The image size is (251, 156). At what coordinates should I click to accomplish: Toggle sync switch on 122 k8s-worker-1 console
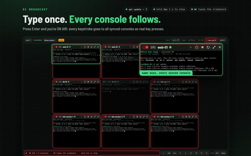(x=56, y=117)
